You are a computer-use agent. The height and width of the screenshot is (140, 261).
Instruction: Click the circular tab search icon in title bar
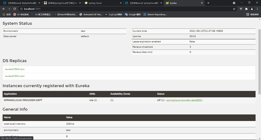(234, 3)
